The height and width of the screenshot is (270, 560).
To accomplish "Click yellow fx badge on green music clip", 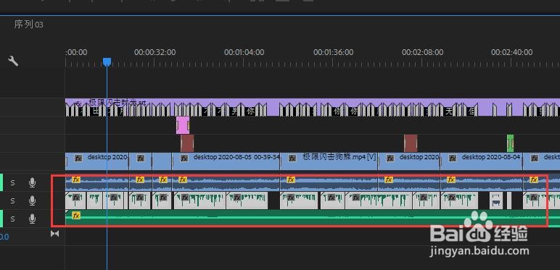I will tap(75, 216).
